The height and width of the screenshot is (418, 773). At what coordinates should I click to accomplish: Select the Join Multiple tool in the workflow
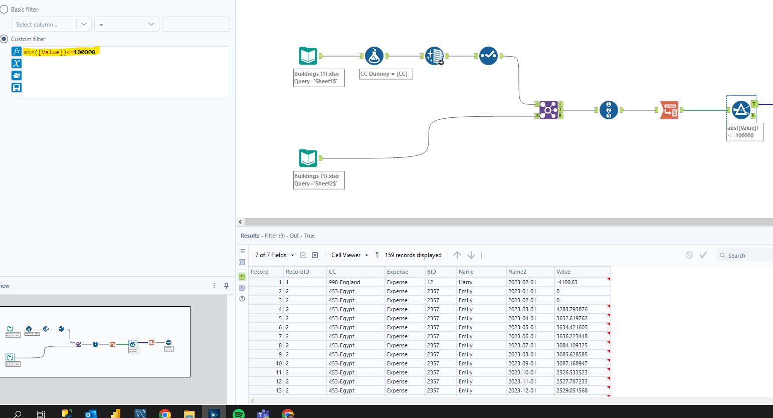click(x=548, y=110)
